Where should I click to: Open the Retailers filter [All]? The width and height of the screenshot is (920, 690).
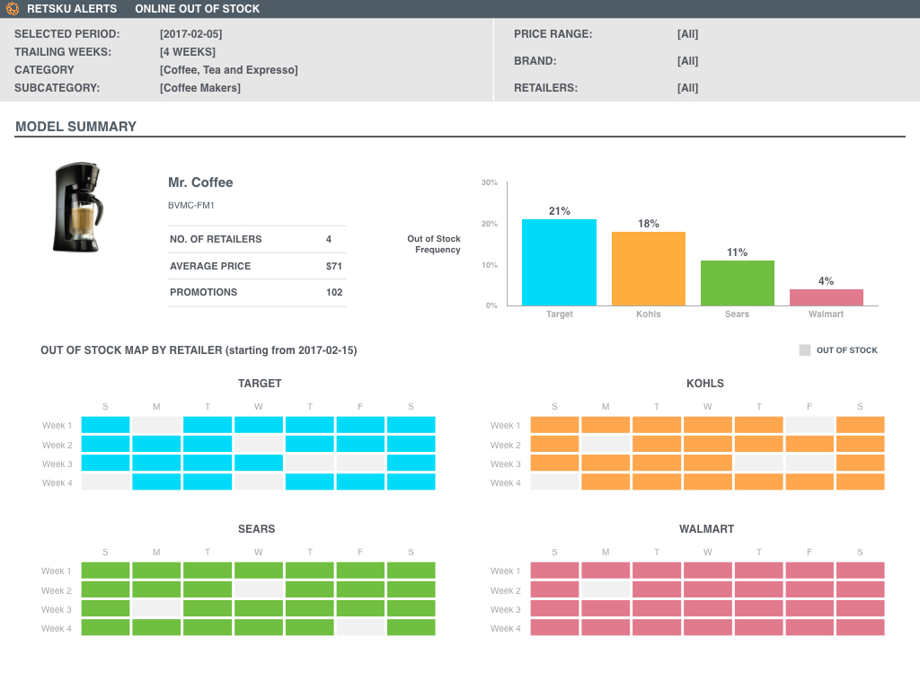(687, 88)
